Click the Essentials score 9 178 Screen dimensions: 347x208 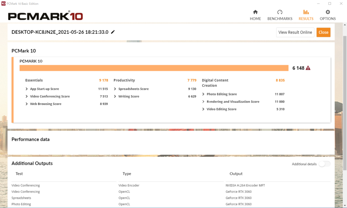coord(104,80)
